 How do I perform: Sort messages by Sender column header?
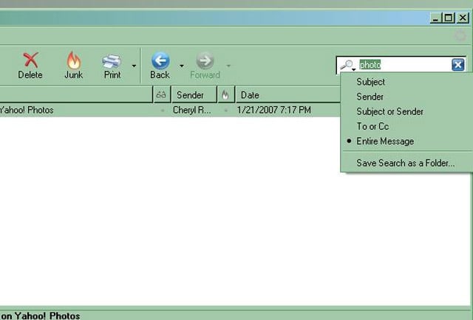[194, 95]
